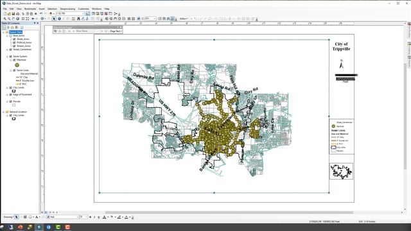The width and height of the screenshot is (411, 231).
Task: Collapse the Base_Anno group
Action: point(7,36)
